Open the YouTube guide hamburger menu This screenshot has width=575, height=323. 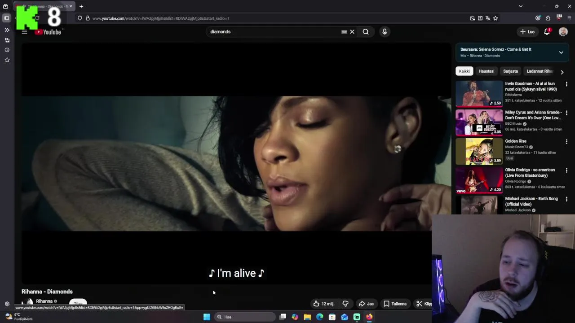pos(25,32)
